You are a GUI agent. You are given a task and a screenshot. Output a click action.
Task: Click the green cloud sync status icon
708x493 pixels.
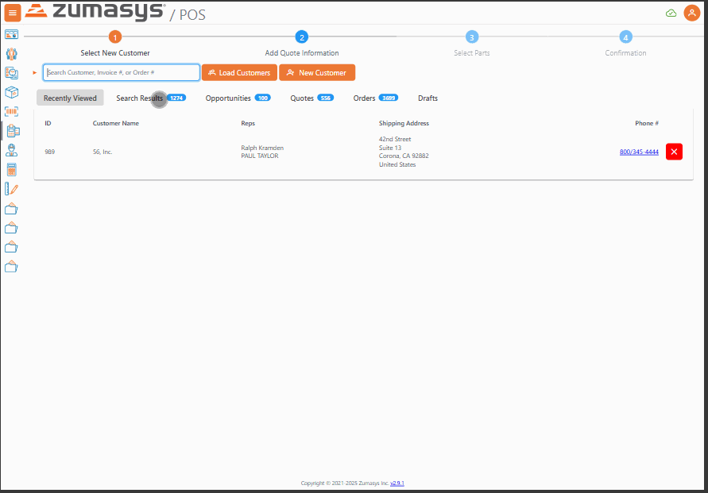coord(671,13)
